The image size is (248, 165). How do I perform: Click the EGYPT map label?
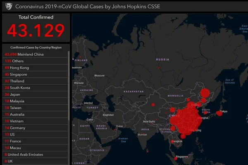tap(85, 126)
